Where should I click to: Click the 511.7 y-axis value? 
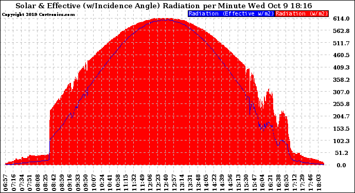pyautogui.click(x=341, y=43)
